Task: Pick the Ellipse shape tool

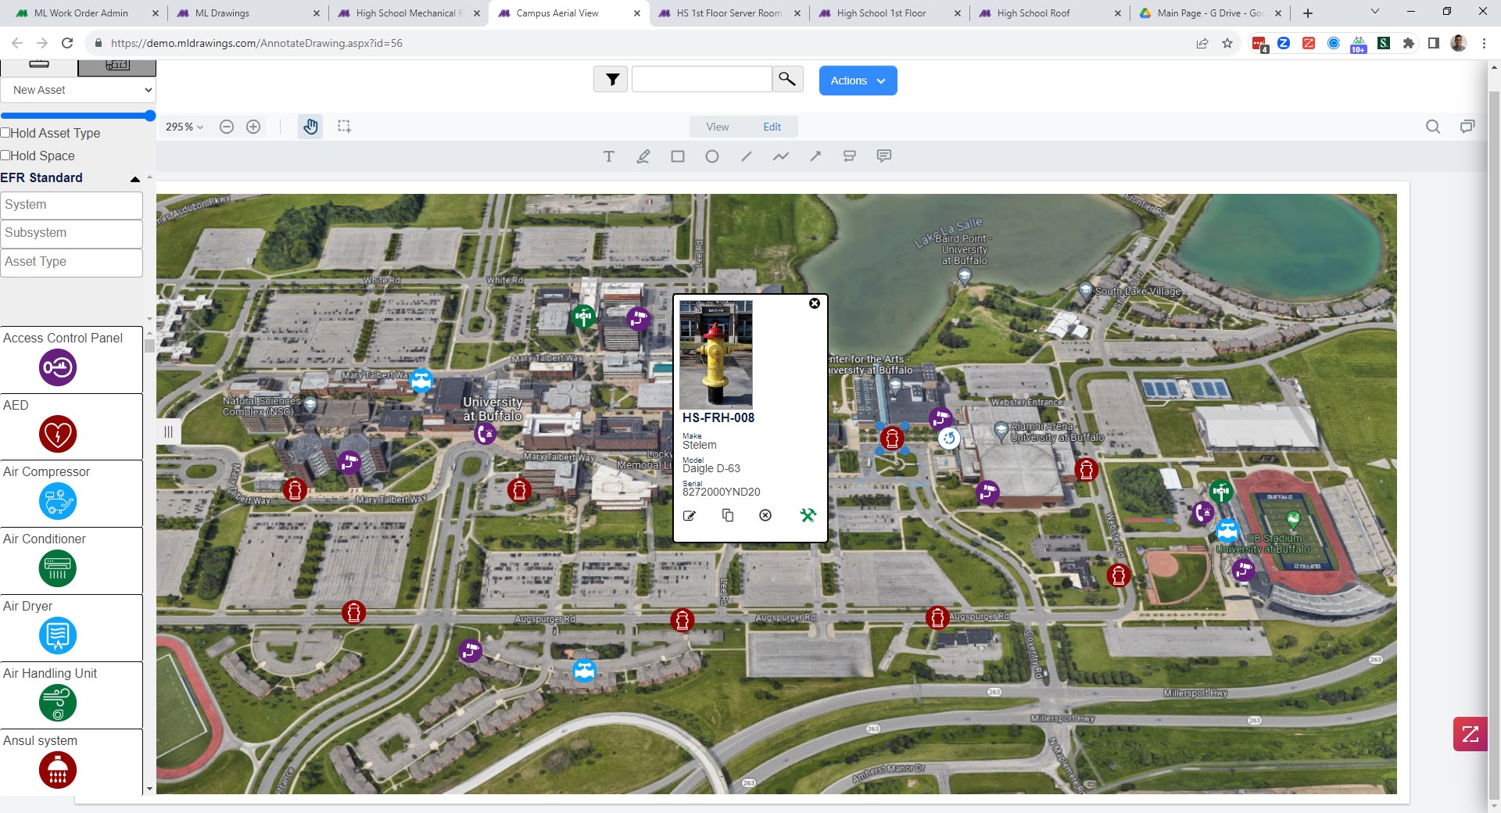Action: [x=712, y=156]
